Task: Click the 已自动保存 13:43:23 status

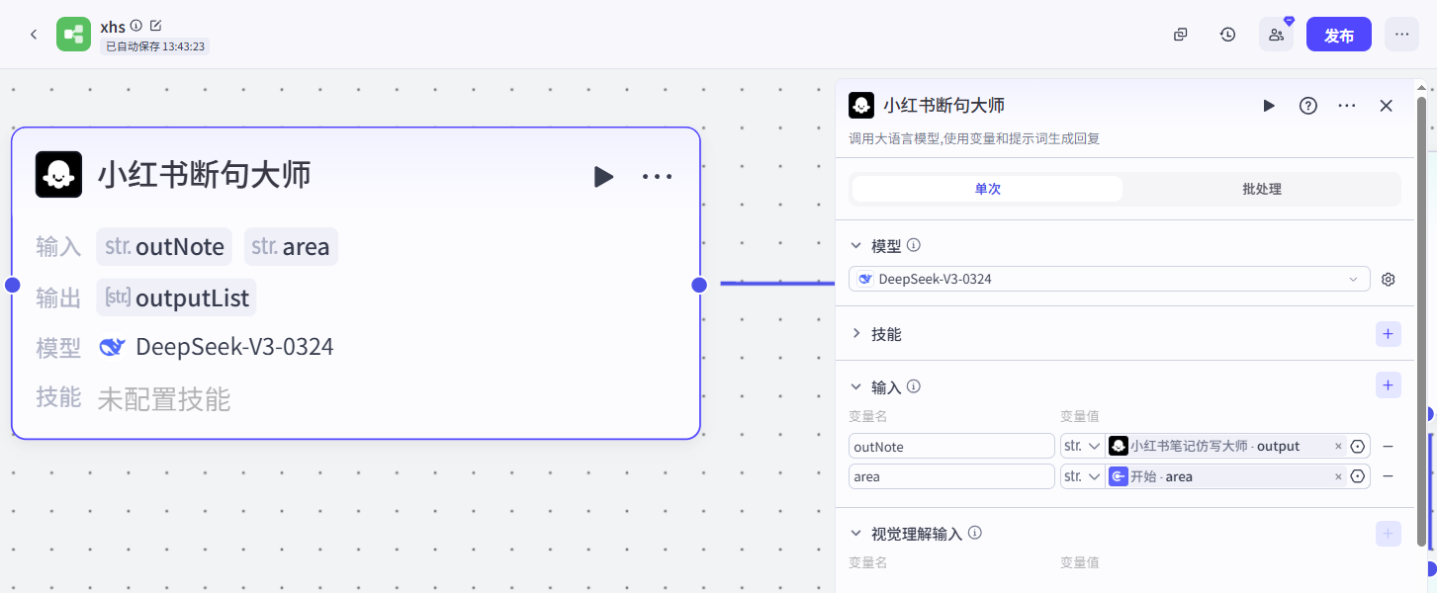Action: [155, 45]
